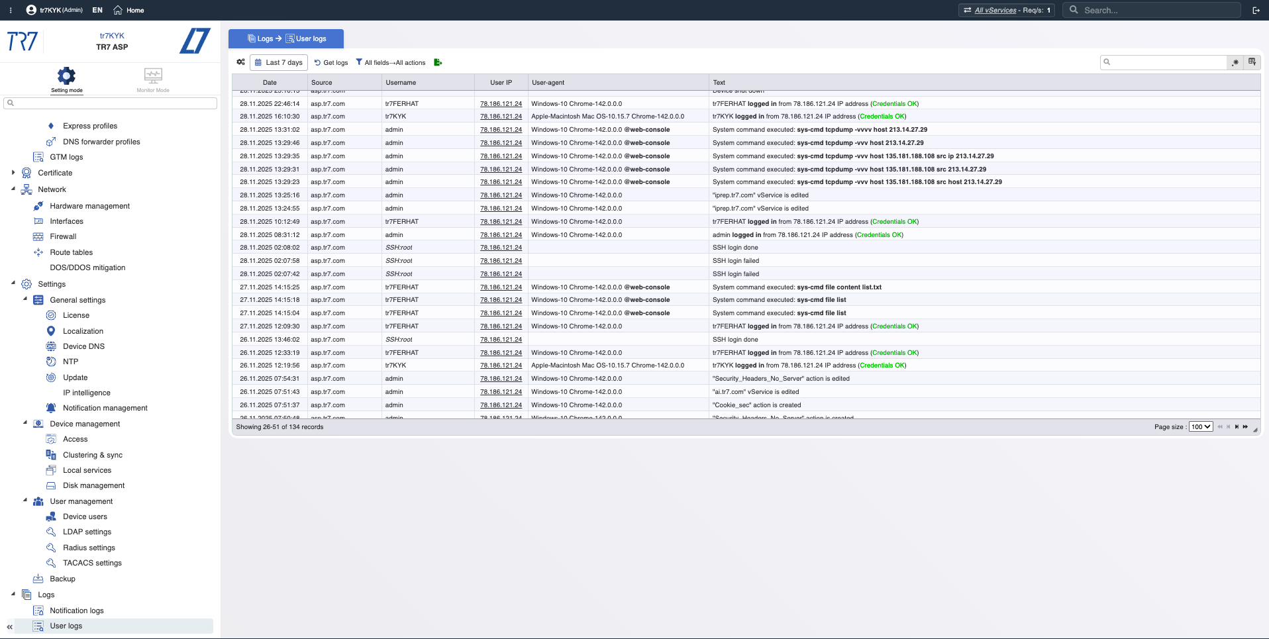Open Device users
The height and width of the screenshot is (639, 1269).
(85, 516)
